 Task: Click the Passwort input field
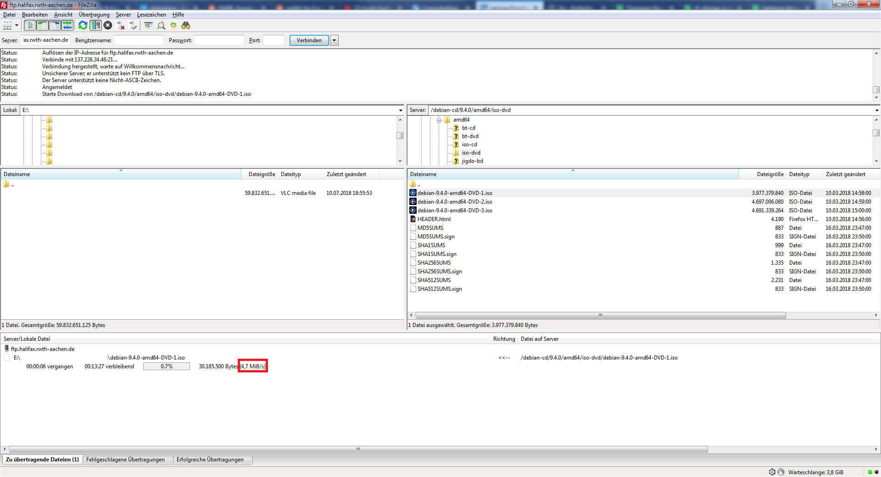[x=219, y=40]
